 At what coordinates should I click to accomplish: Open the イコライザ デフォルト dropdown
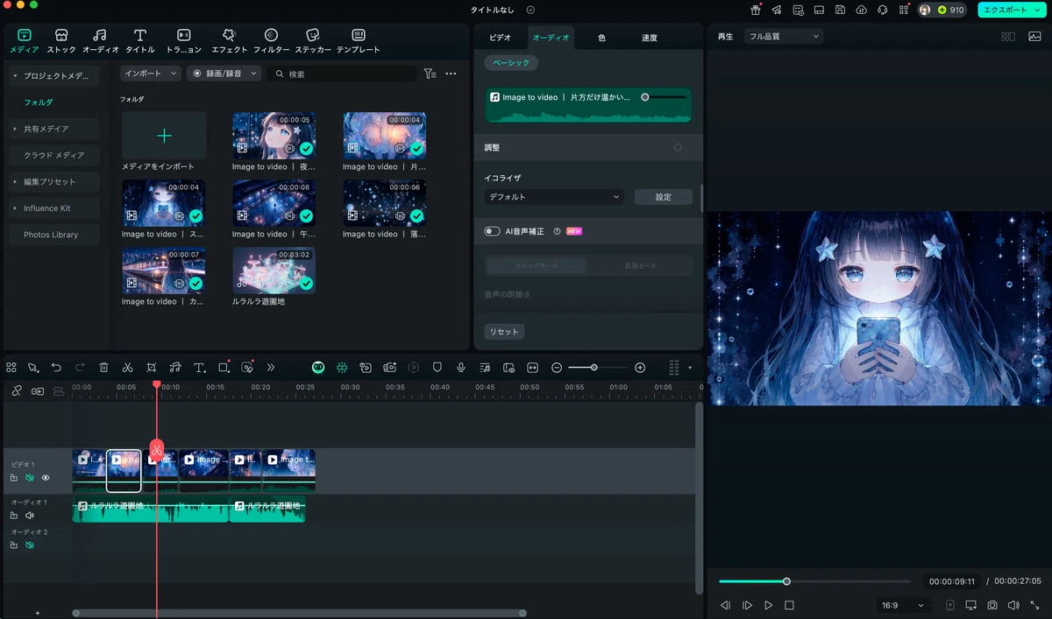click(554, 197)
